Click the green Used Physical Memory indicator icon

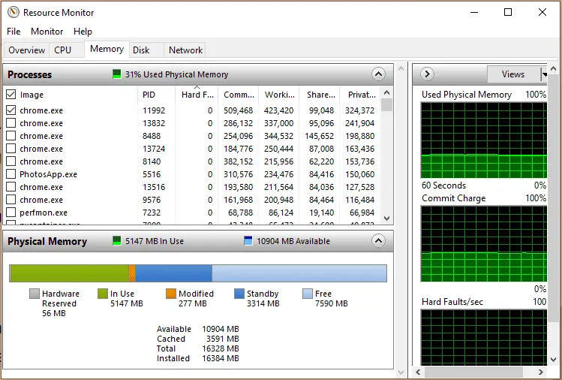[117, 74]
